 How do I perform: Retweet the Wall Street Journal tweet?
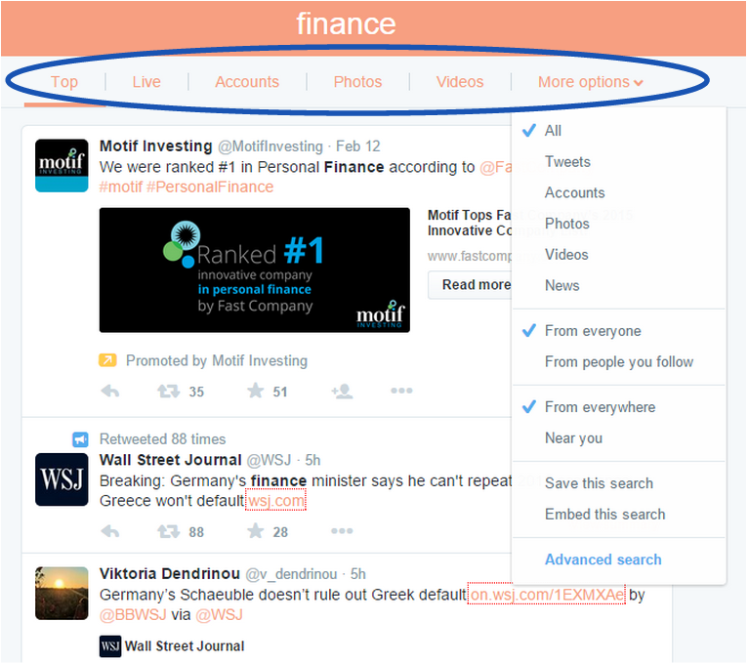click(x=168, y=531)
